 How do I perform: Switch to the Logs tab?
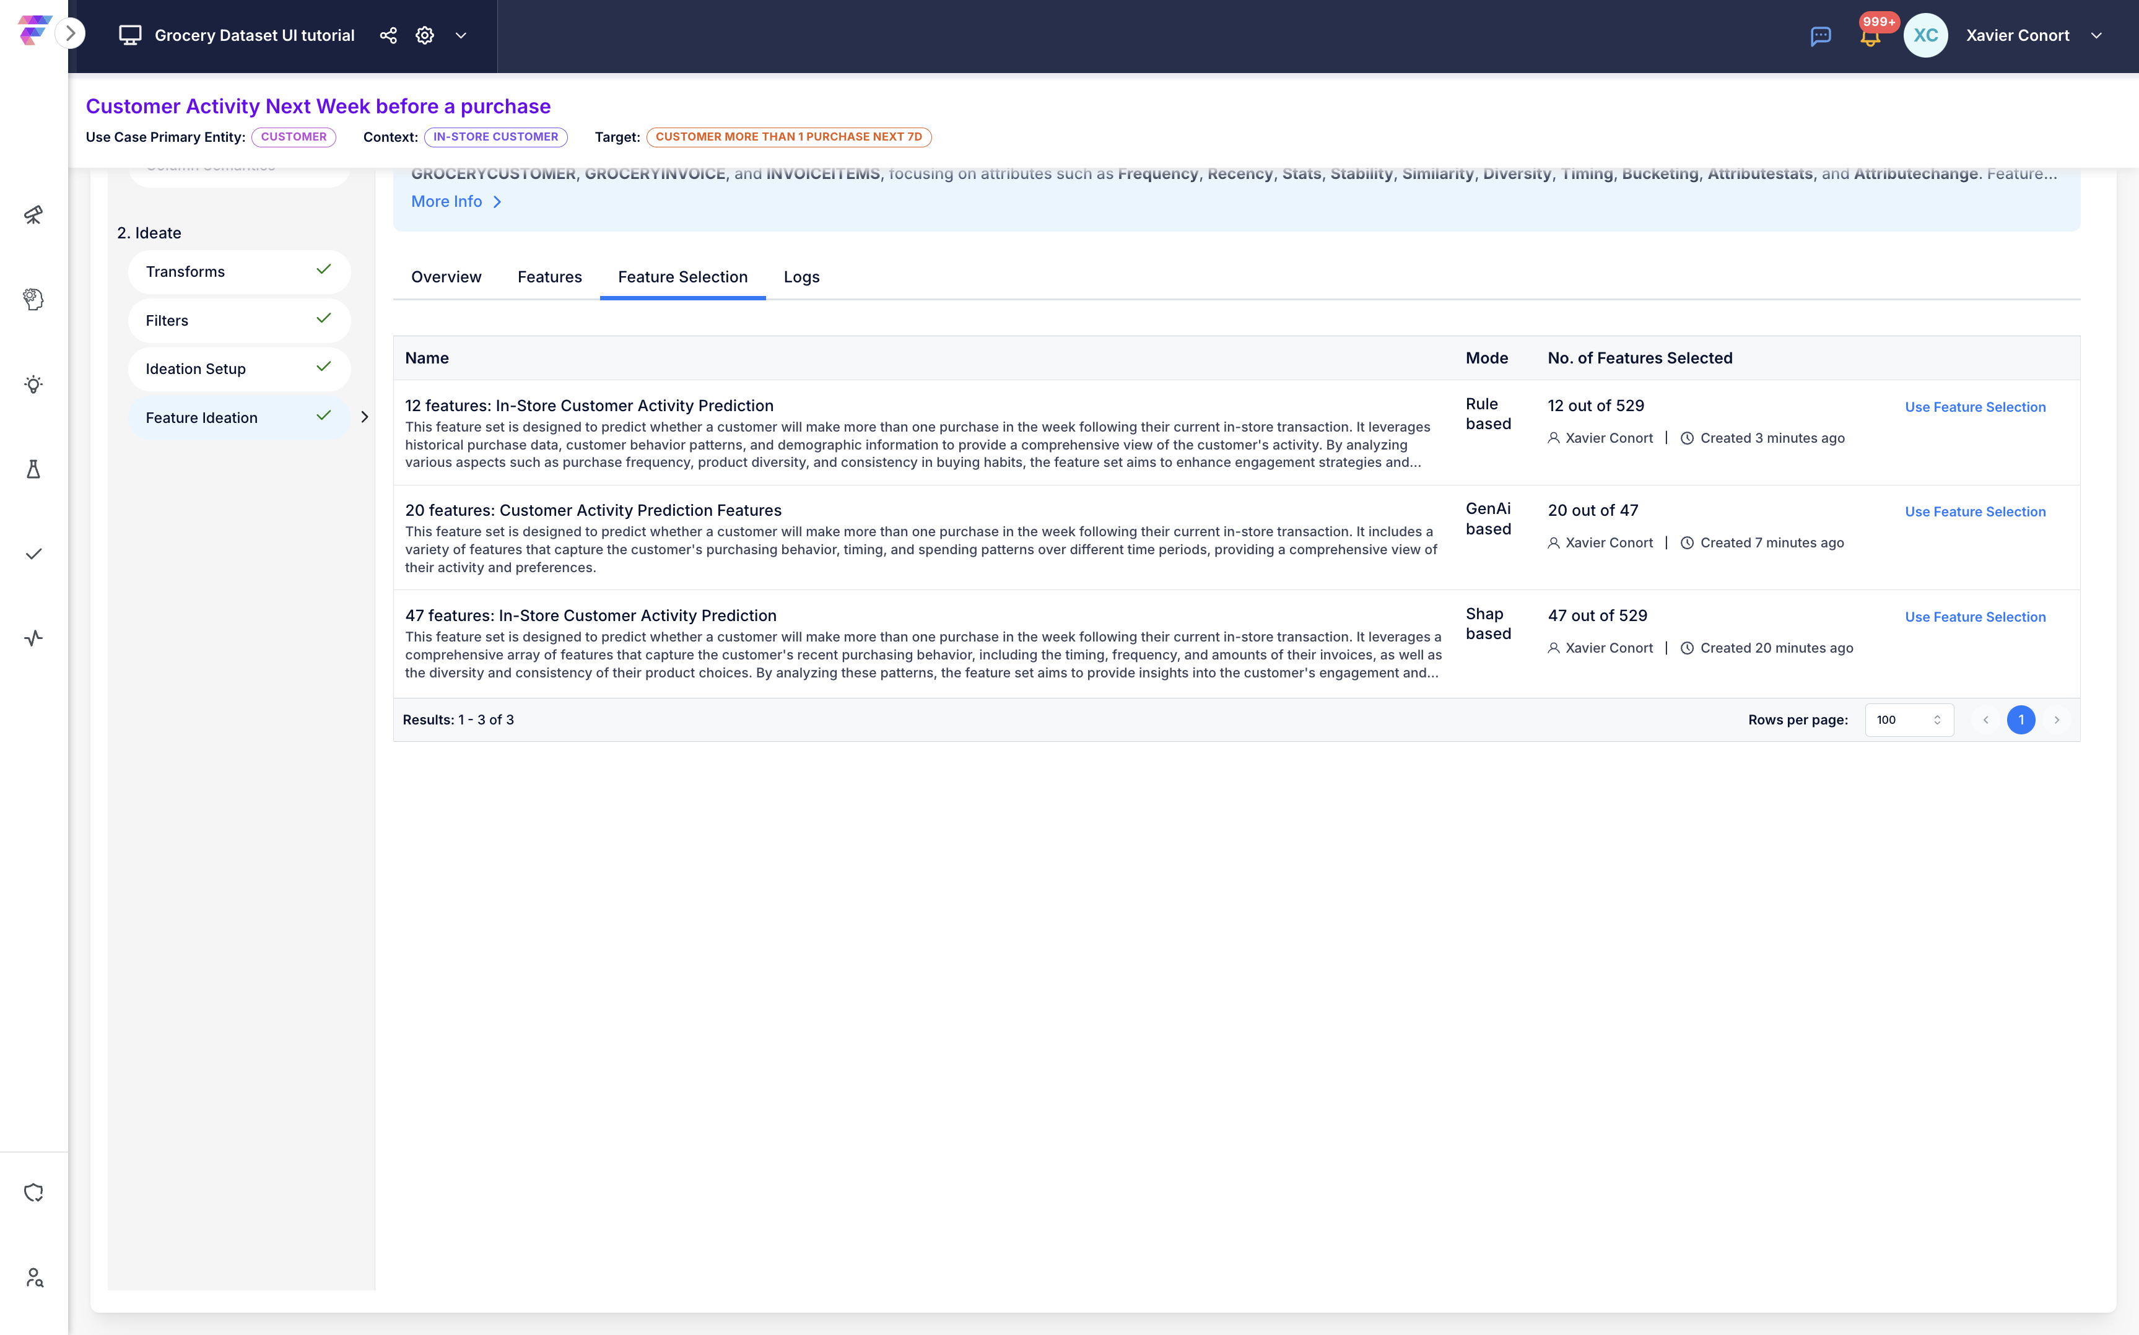click(801, 277)
